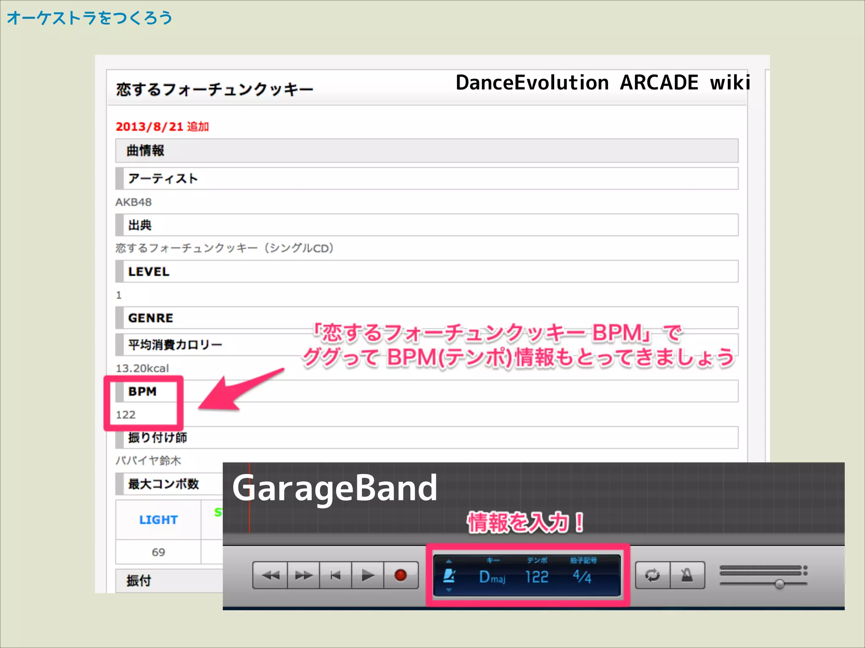Click the LCD mode down arrow

(x=449, y=590)
